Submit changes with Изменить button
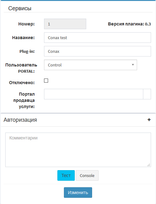This screenshot has width=156, height=204. click(78, 193)
